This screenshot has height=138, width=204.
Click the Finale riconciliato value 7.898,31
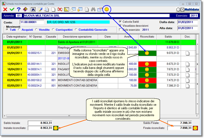click(x=179, y=128)
